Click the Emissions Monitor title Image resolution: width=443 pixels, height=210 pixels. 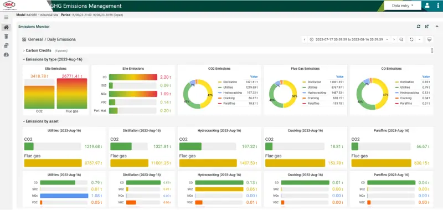[x=34, y=27]
